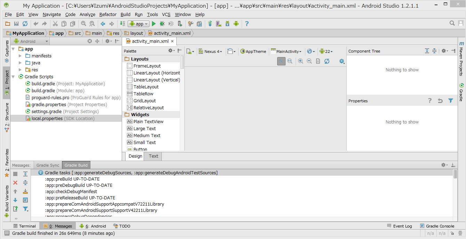Image resolution: width=466 pixels, height=239 pixels.
Task: Zoom out on the design preview
Action: coord(309,61)
